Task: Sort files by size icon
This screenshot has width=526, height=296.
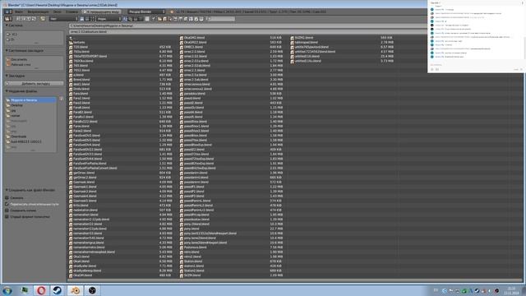Action: pyautogui.click(x=141, y=19)
